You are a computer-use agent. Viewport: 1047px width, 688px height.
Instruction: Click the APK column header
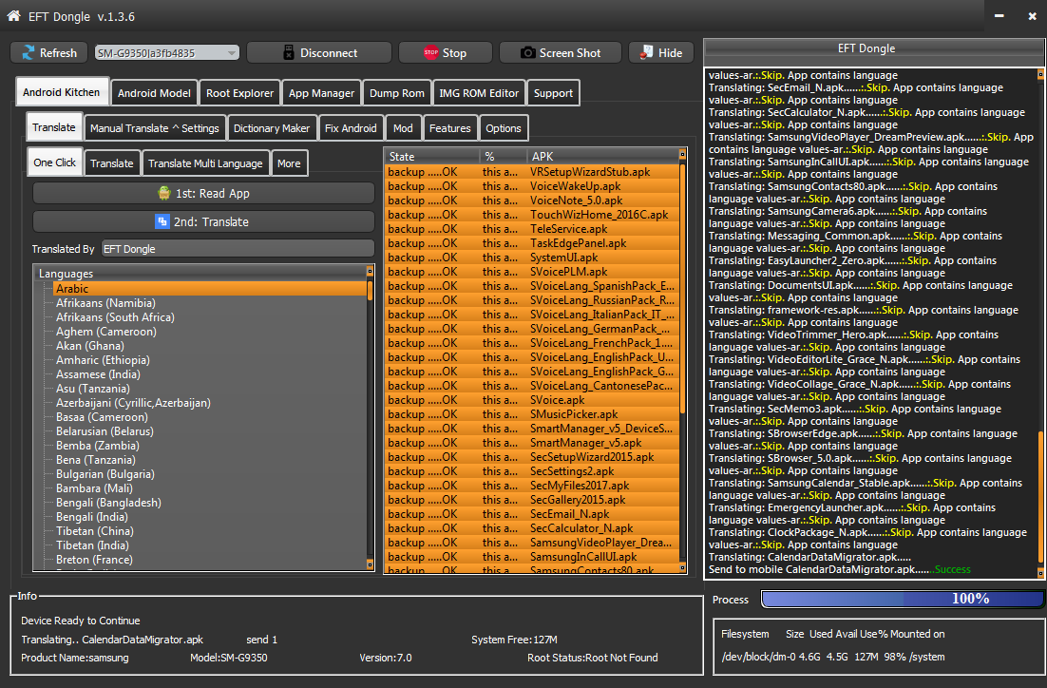(x=602, y=156)
